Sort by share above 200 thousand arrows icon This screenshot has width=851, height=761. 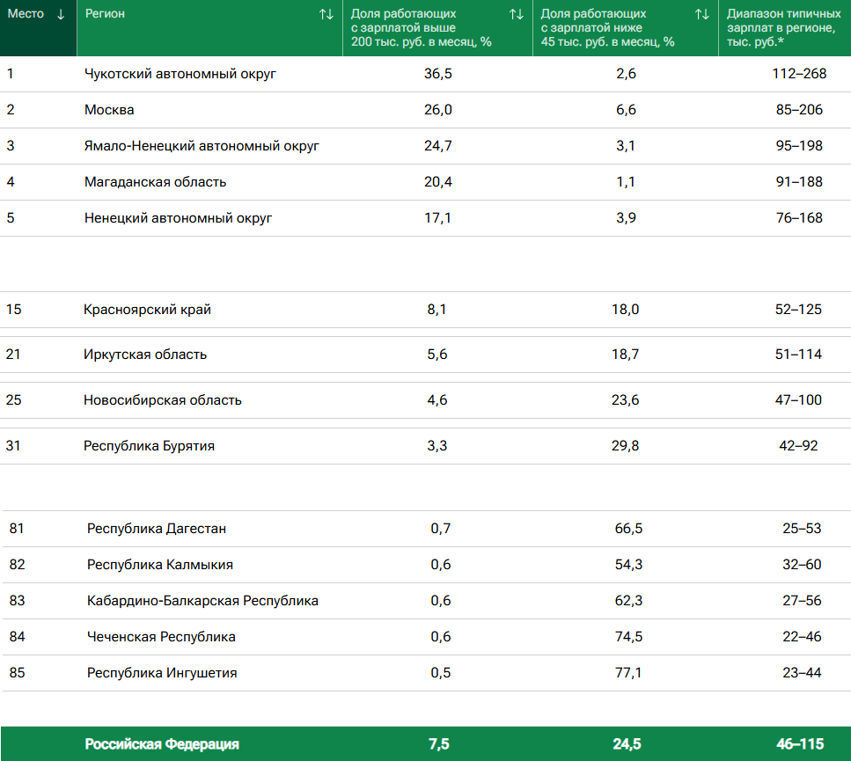click(517, 14)
